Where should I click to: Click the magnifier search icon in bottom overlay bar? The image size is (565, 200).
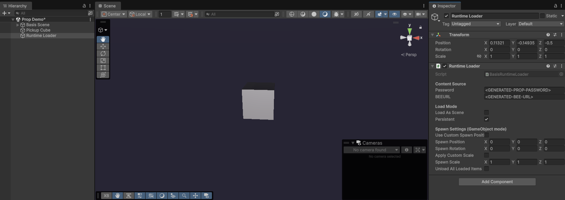click(184, 196)
